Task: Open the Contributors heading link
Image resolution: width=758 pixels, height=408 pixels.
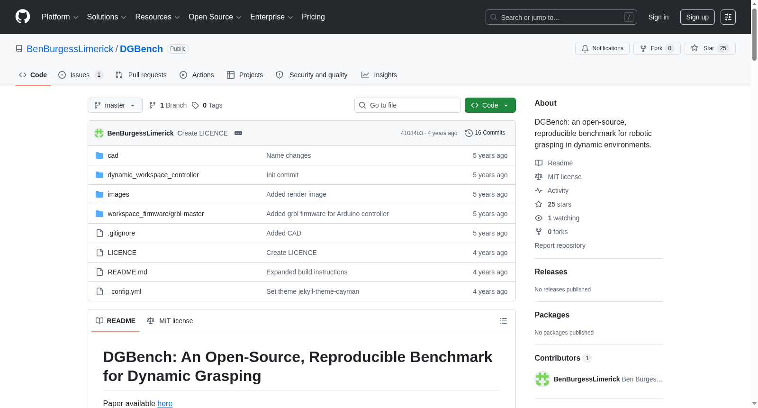Action: pyautogui.click(x=563, y=358)
